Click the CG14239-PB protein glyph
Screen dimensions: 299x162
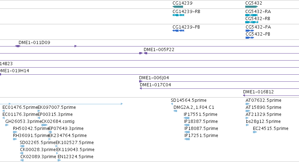(178, 31)
